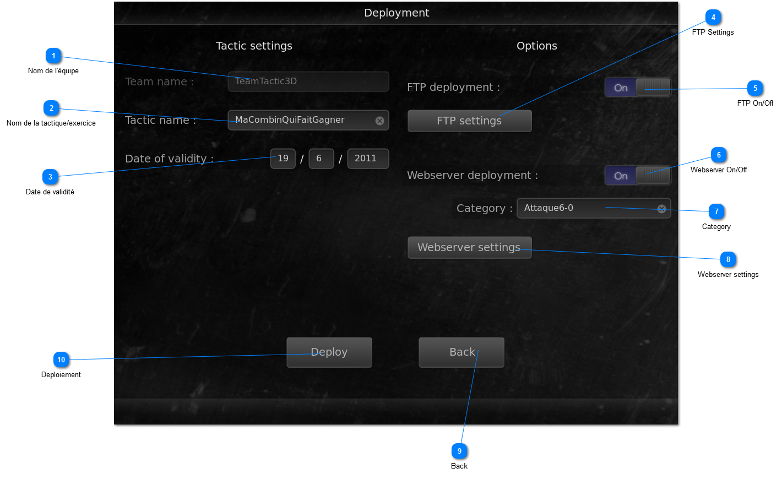Image resolution: width=782 pixels, height=479 pixels.
Task: Clear the Category field using its X icon
Action: pyautogui.click(x=661, y=209)
